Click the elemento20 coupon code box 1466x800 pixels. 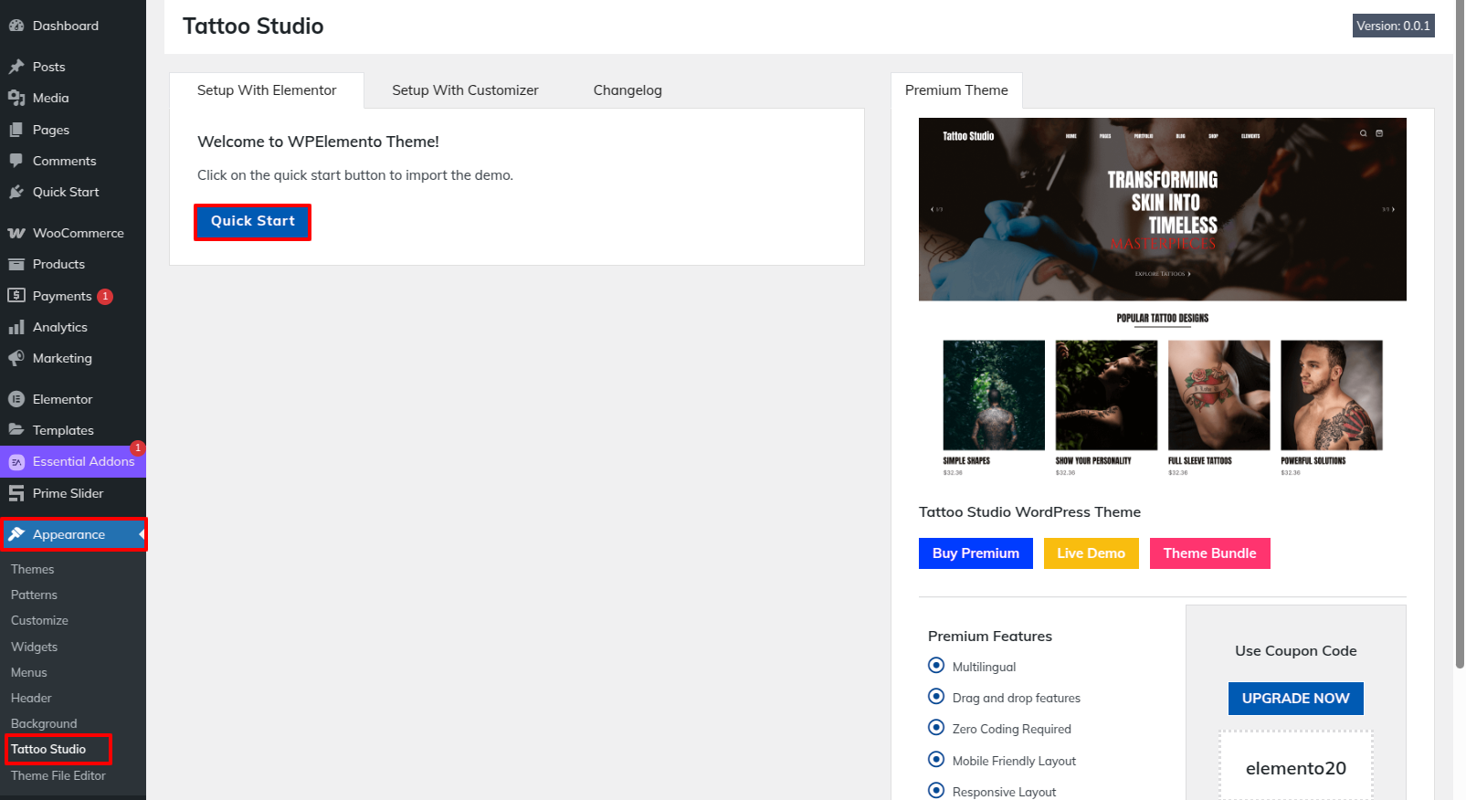click(1296, 767)
